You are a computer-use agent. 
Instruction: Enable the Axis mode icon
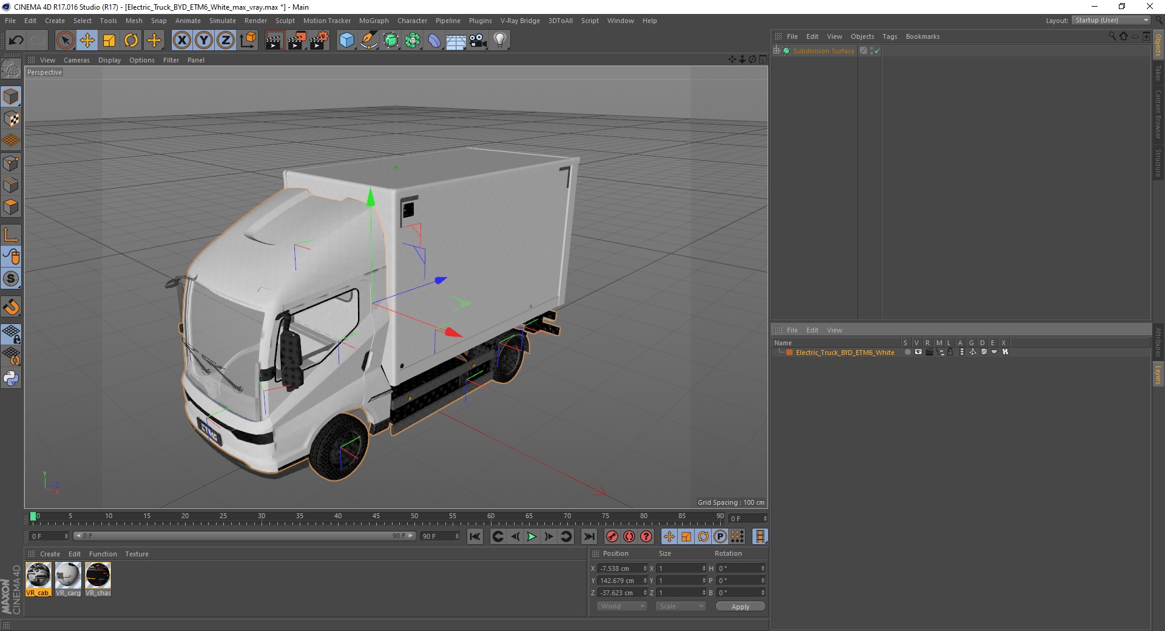[x=11, y=235]
